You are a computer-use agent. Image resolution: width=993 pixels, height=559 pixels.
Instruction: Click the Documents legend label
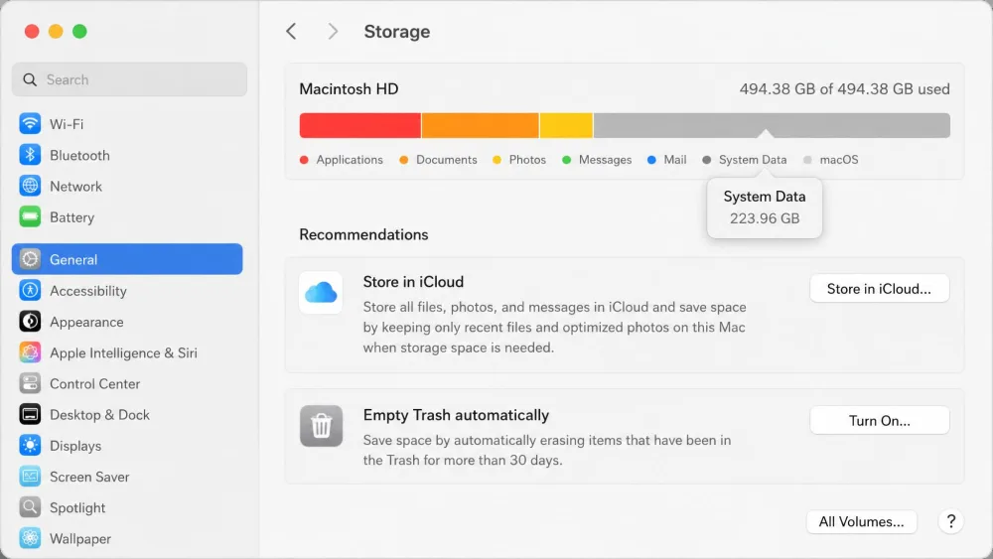(447, 160)
